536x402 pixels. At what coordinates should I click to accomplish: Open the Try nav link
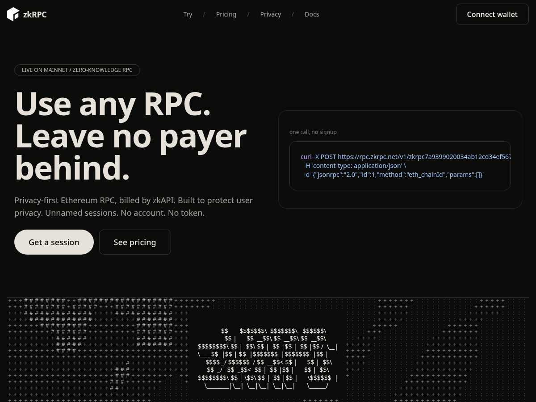coord(188,14)
